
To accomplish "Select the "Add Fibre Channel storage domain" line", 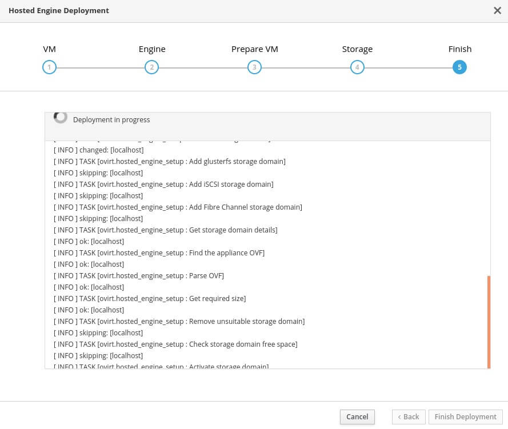I will (x=178, y=207).
